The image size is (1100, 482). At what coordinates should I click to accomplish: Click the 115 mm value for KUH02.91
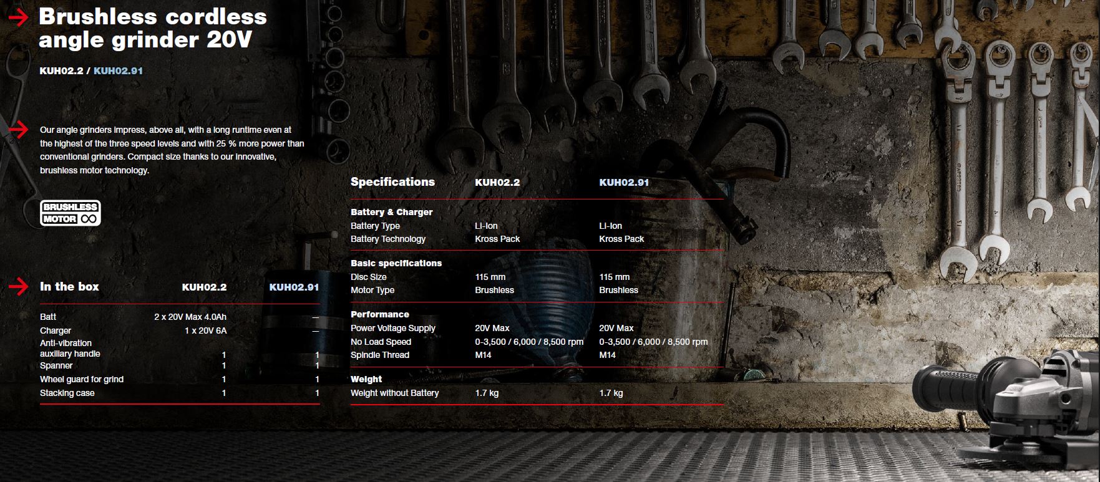pos(615,277)
